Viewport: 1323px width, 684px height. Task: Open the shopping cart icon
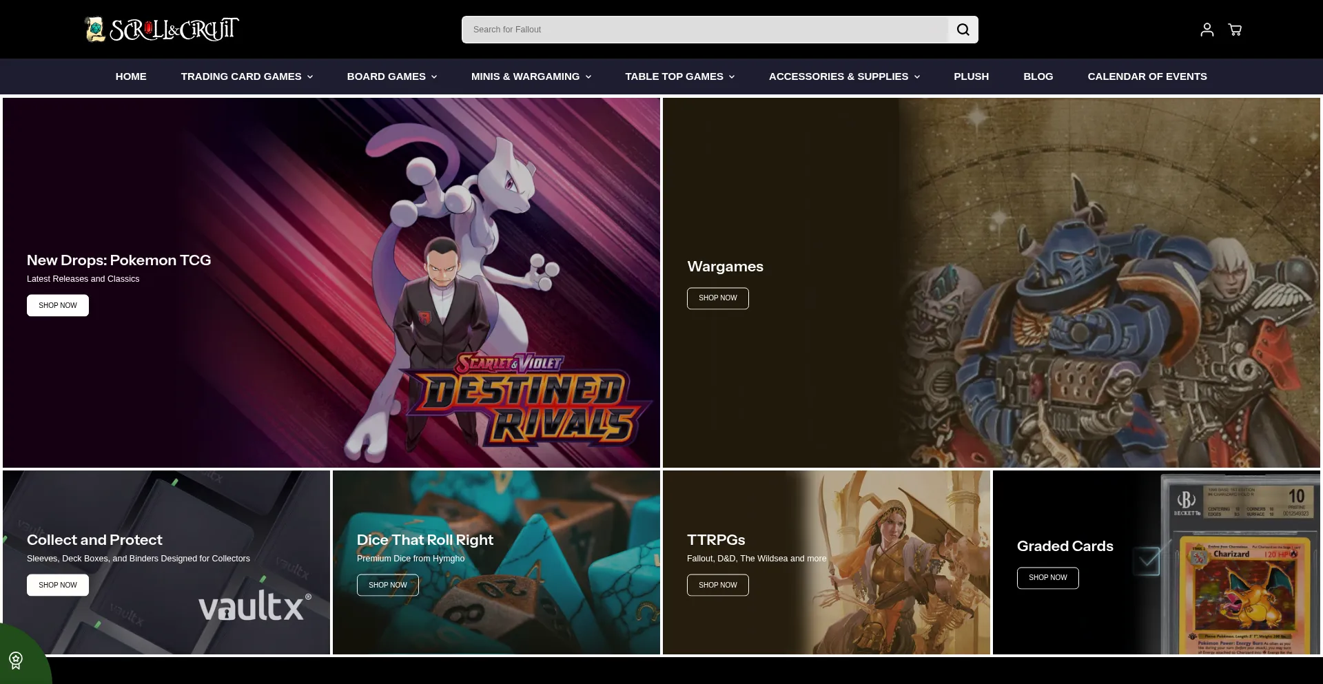(1235, 30)
